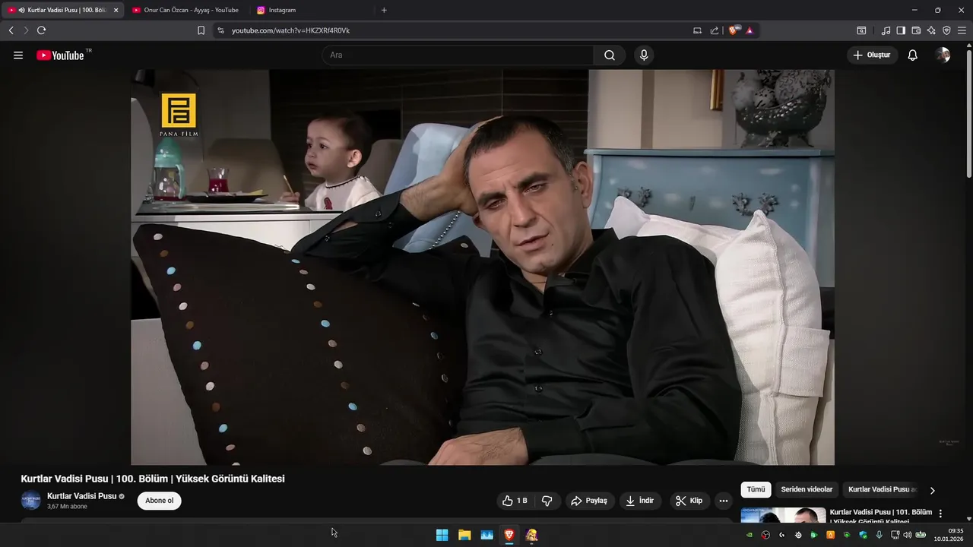Close the Kurtlar Vadisi Pusu browser tab
Screen dimensions: 973x547
pyautogui.click(x=116, y=11)
